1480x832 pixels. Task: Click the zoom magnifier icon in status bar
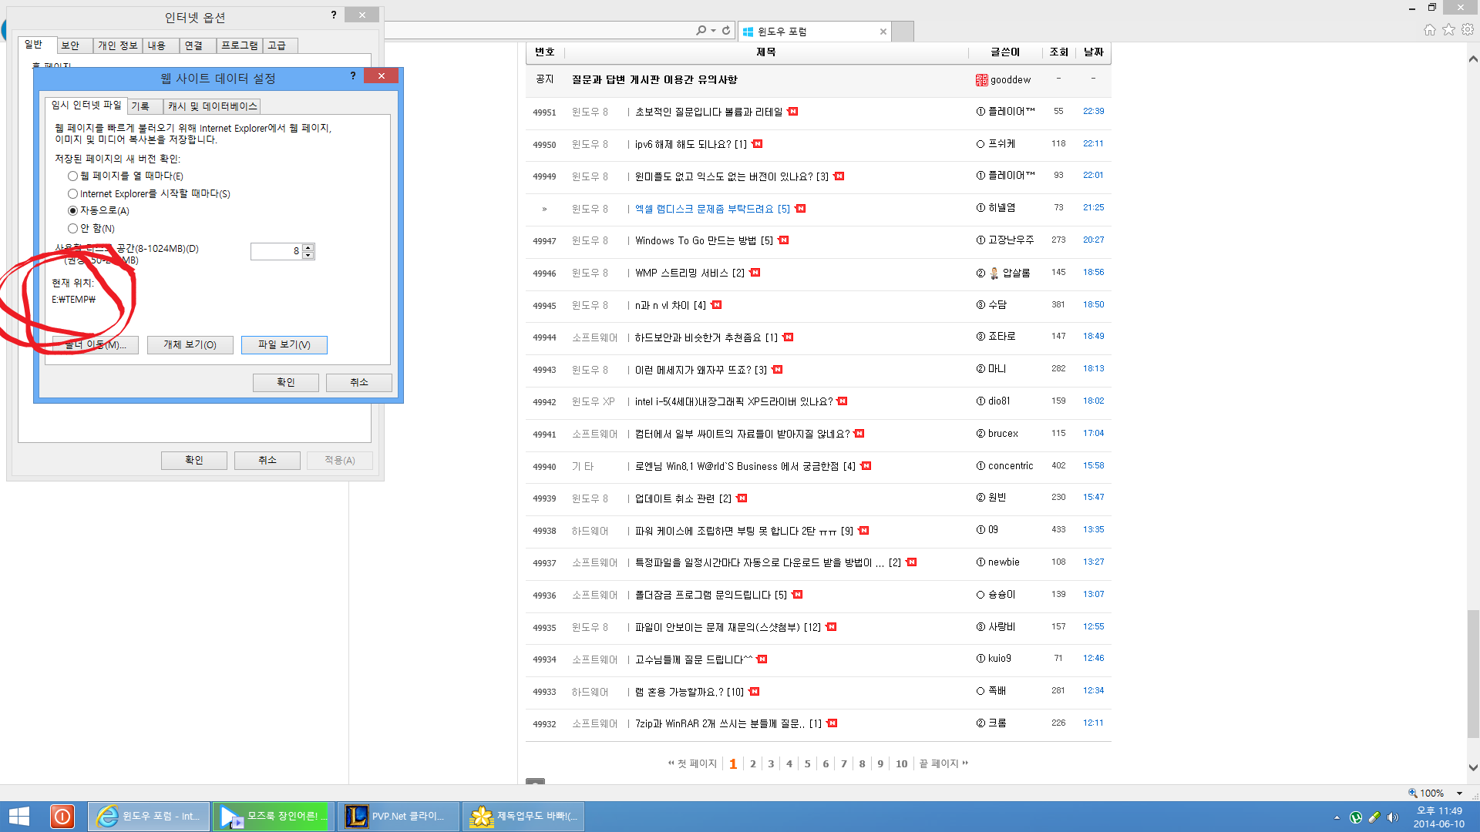(x=1413, y=793)
